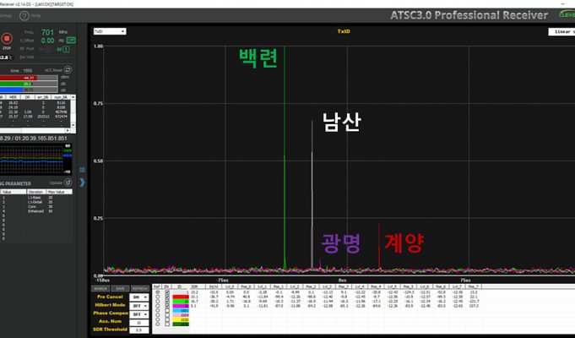Click the dark green ID color swatch
This screenshot has height=338, width=575.
181,324
